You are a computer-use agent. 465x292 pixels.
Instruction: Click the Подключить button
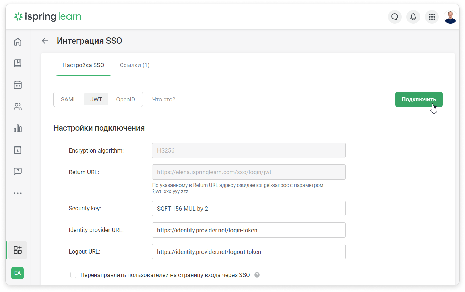tap(419, 100)
